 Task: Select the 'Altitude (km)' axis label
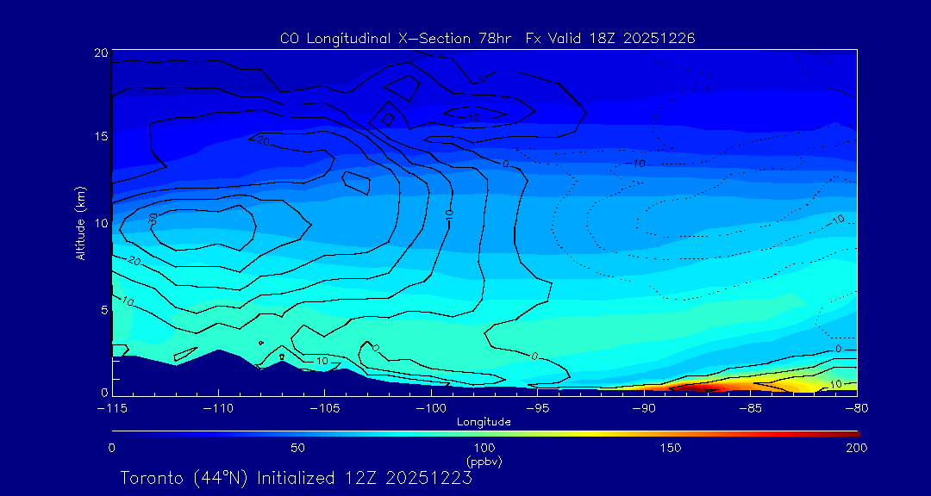(80, 223)
